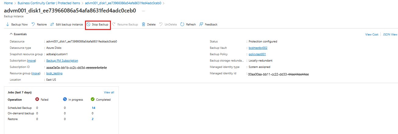Open the 14 completed Scheduled Backup jobs
The width and height of the screenshot is (398, 134).
[x=94, y=108]
